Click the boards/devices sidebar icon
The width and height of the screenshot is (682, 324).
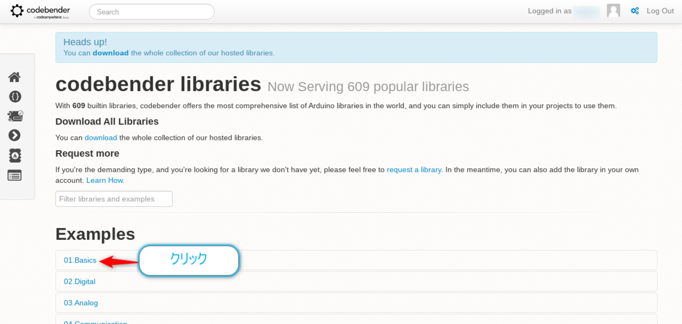click(x=15, y=116)
